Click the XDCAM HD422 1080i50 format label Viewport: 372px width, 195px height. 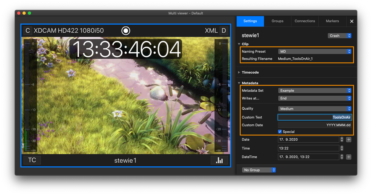(x=69, y=30)
